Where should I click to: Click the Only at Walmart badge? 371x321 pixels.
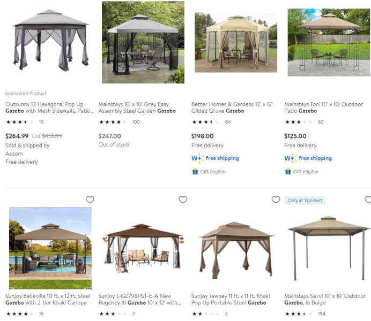(305, 201)
